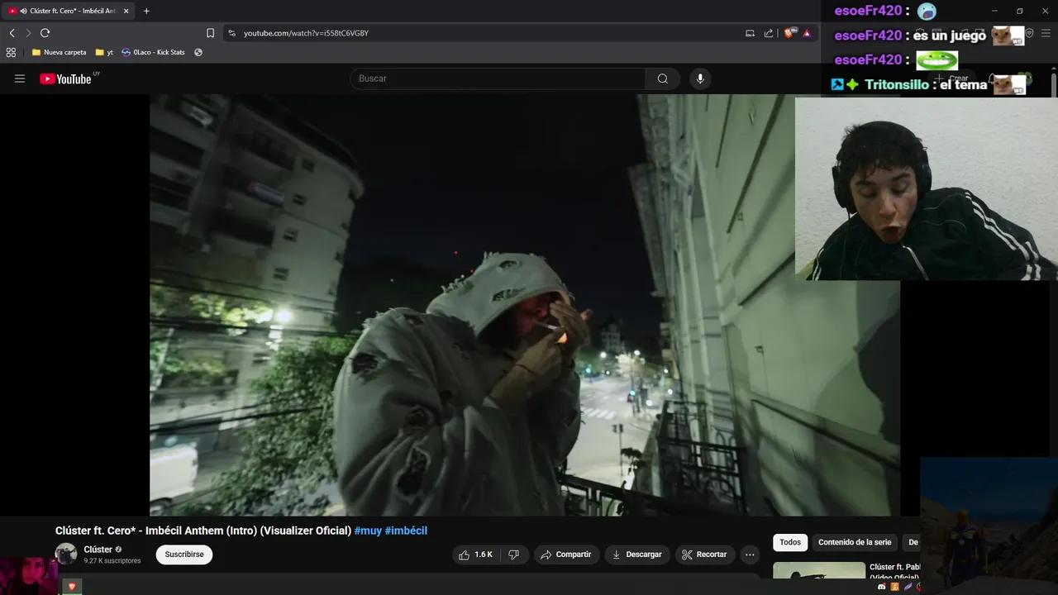Open a new browser tab

[x=146, y=11]
